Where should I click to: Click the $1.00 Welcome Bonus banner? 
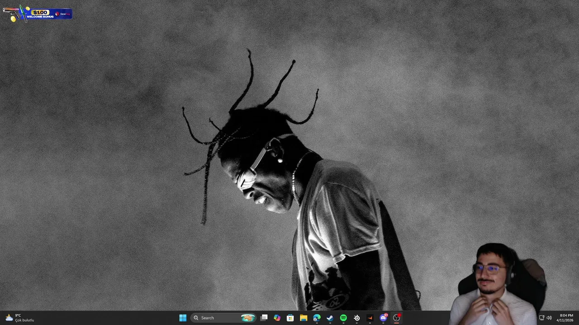click(x=37, y=14)
